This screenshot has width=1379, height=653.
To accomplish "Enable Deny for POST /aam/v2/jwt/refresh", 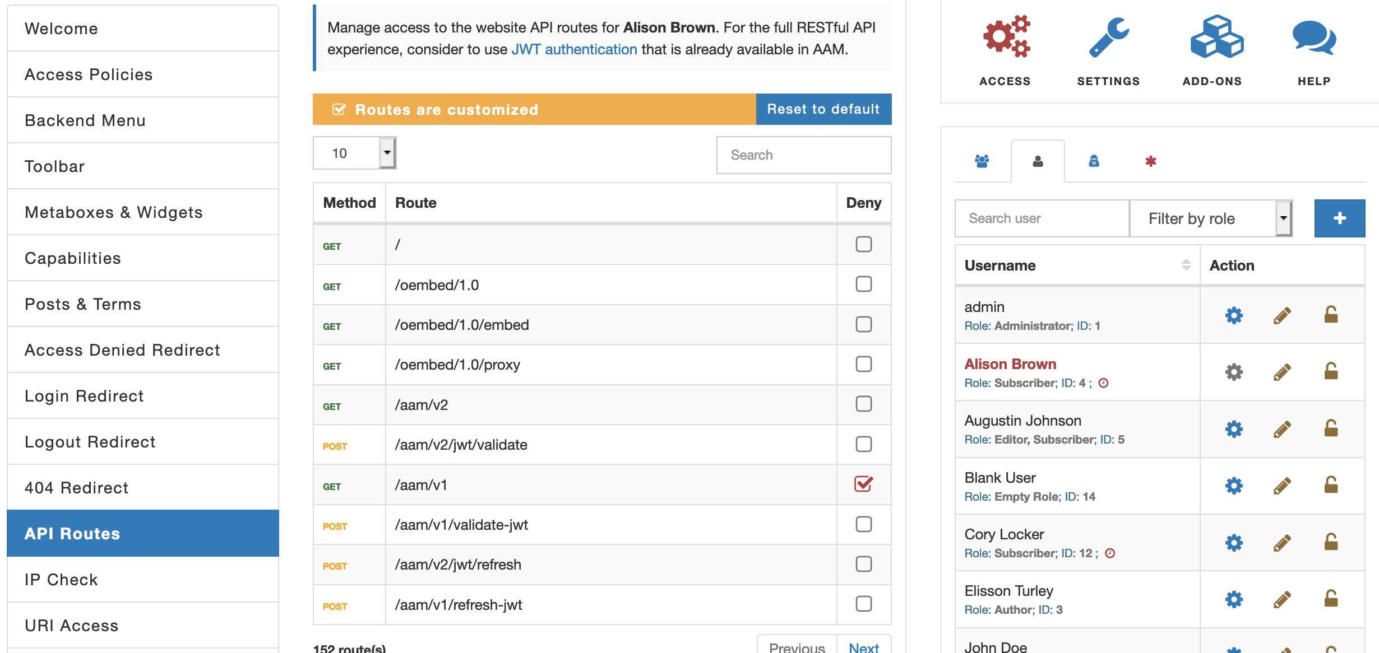I will [863, 565].
